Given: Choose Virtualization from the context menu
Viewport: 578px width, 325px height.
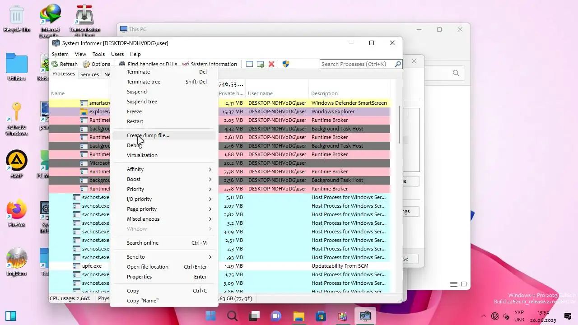Looking at the screenshot, I should coord(164,155).
